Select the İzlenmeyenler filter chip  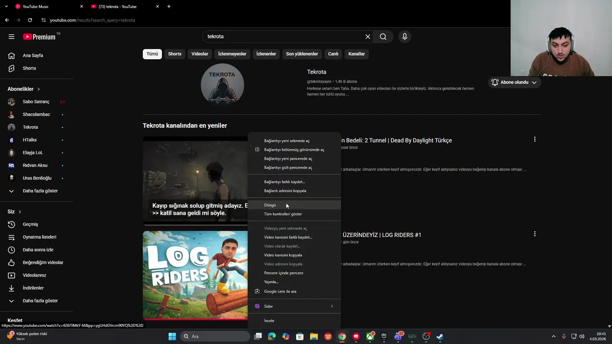232,54
